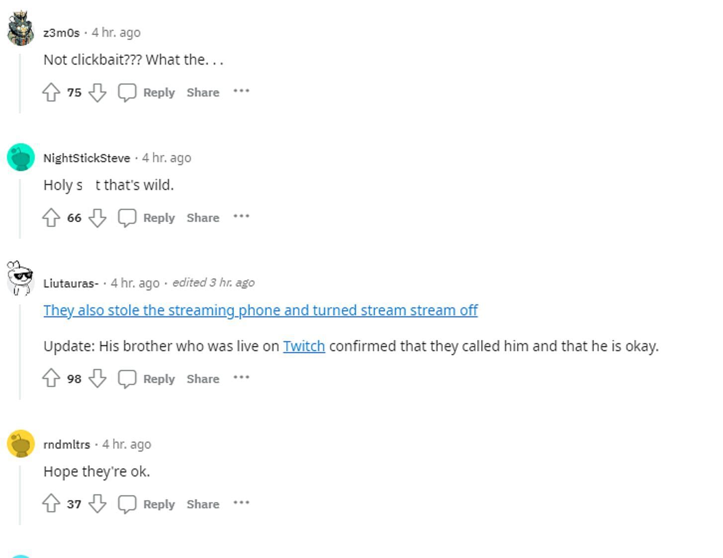Downvote z3m0s's comment
Viewport: 723px width, 558px height.
coord(97,93)
